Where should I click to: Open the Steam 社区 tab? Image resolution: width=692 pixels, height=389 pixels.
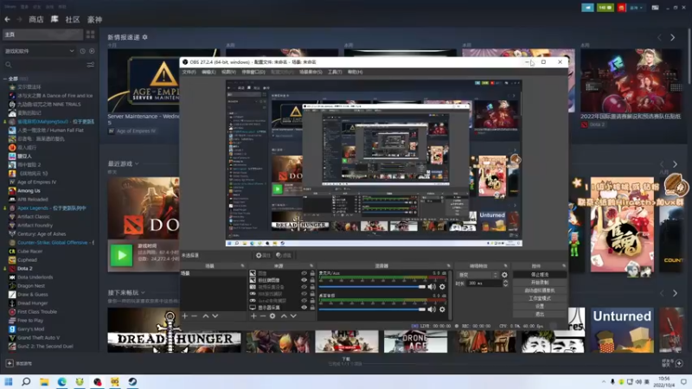click(73, 19)
